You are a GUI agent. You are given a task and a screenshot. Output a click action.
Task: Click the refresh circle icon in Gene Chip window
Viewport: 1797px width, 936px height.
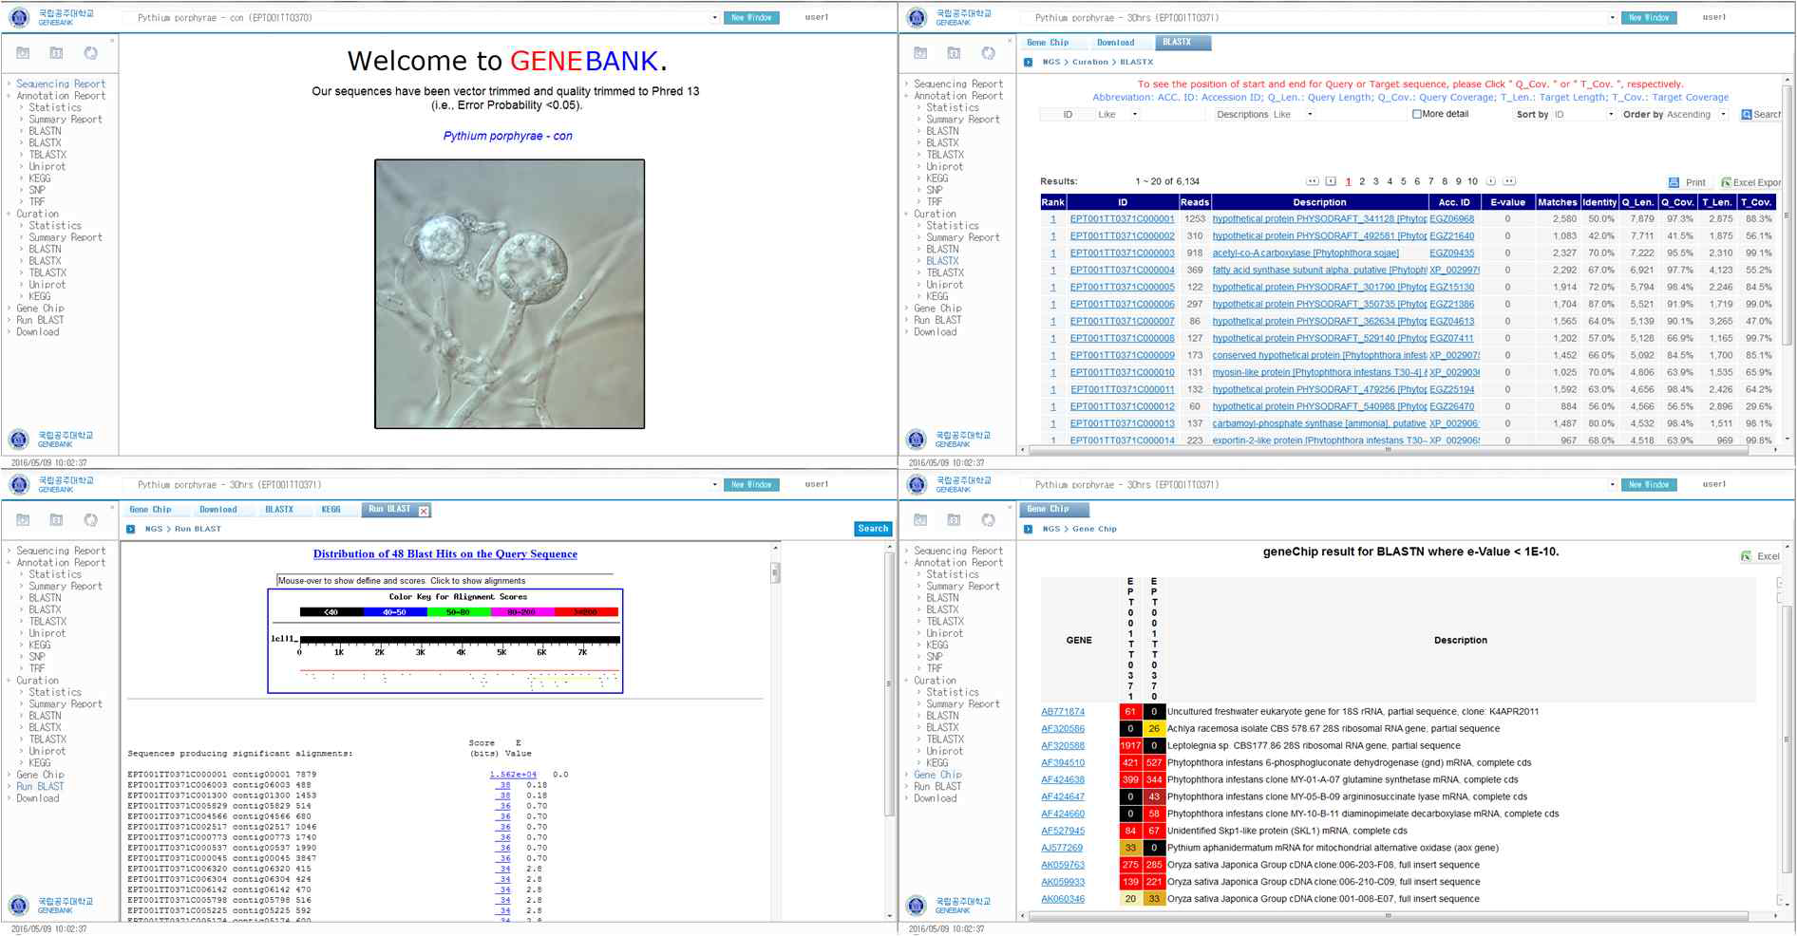tap(988, 519)
